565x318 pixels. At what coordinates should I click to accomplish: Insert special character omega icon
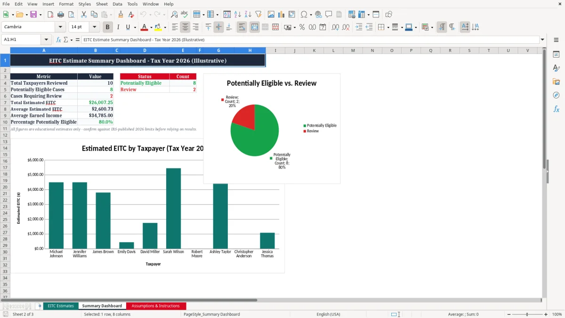[304, 15]
